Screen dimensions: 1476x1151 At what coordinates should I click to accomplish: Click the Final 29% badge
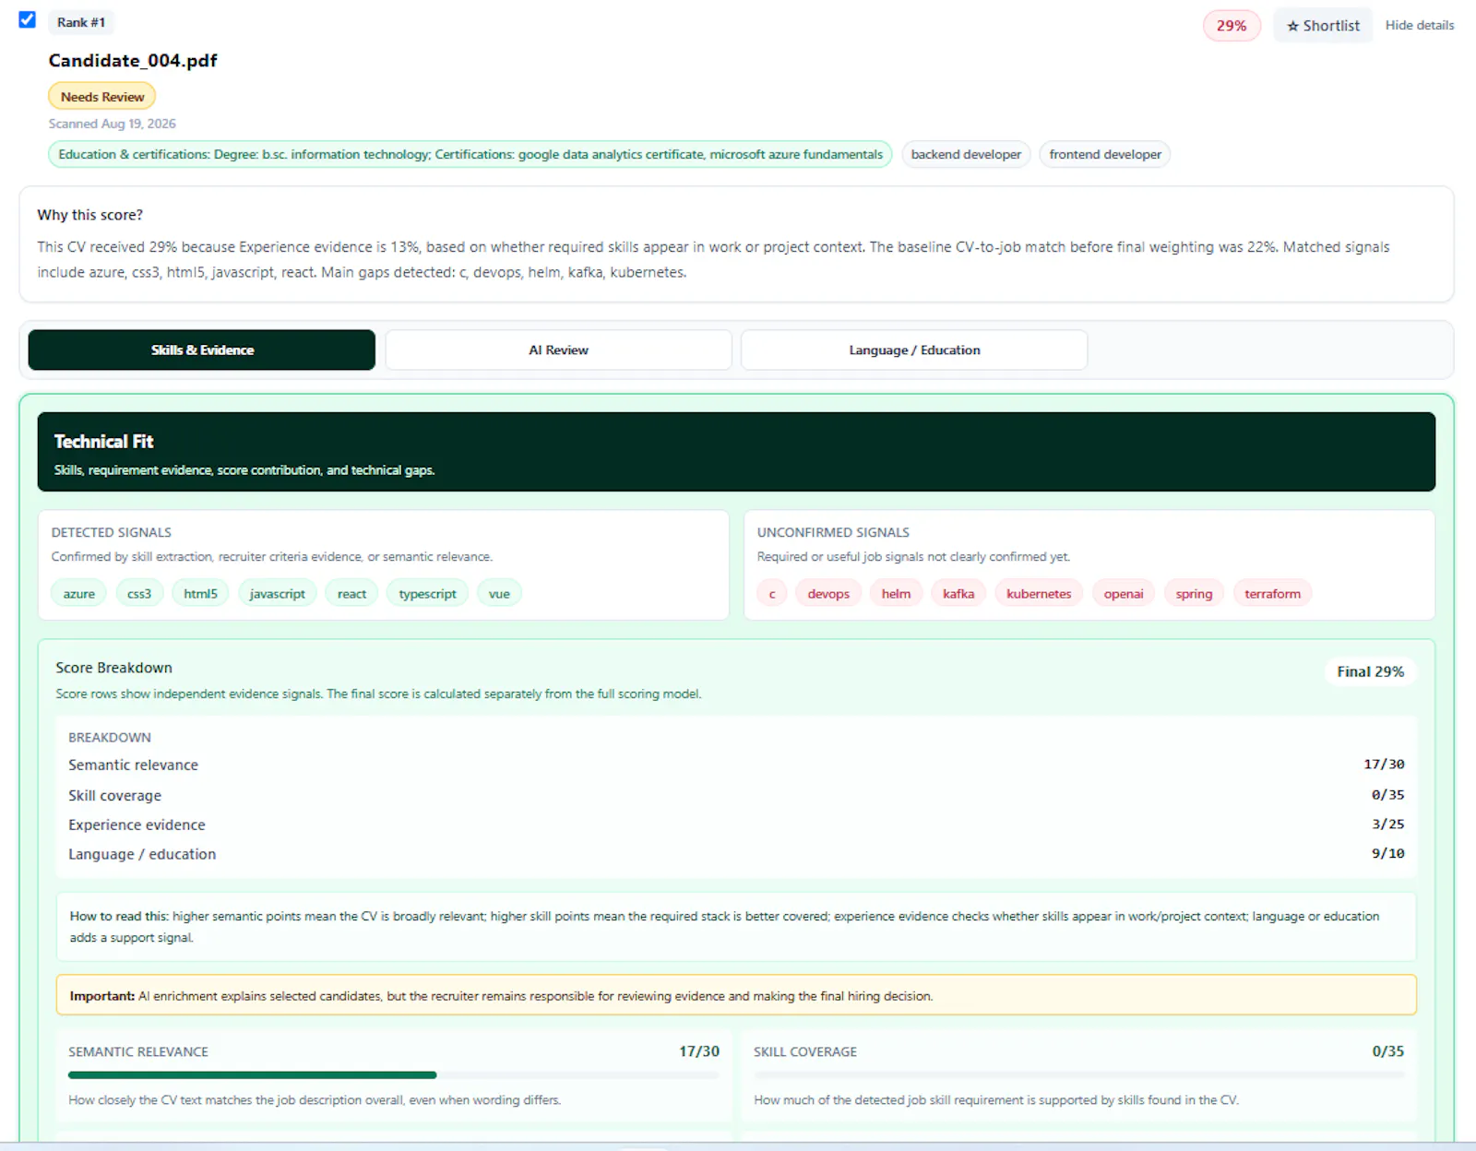pos(1370,671)
